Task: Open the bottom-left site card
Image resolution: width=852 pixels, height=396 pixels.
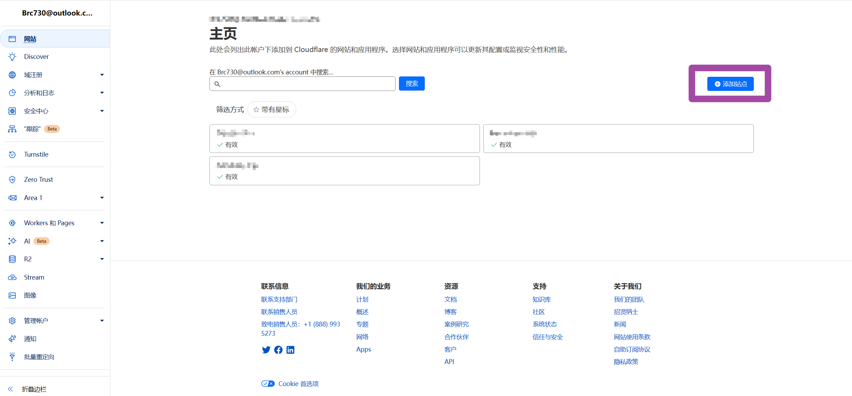Action: 345,171
